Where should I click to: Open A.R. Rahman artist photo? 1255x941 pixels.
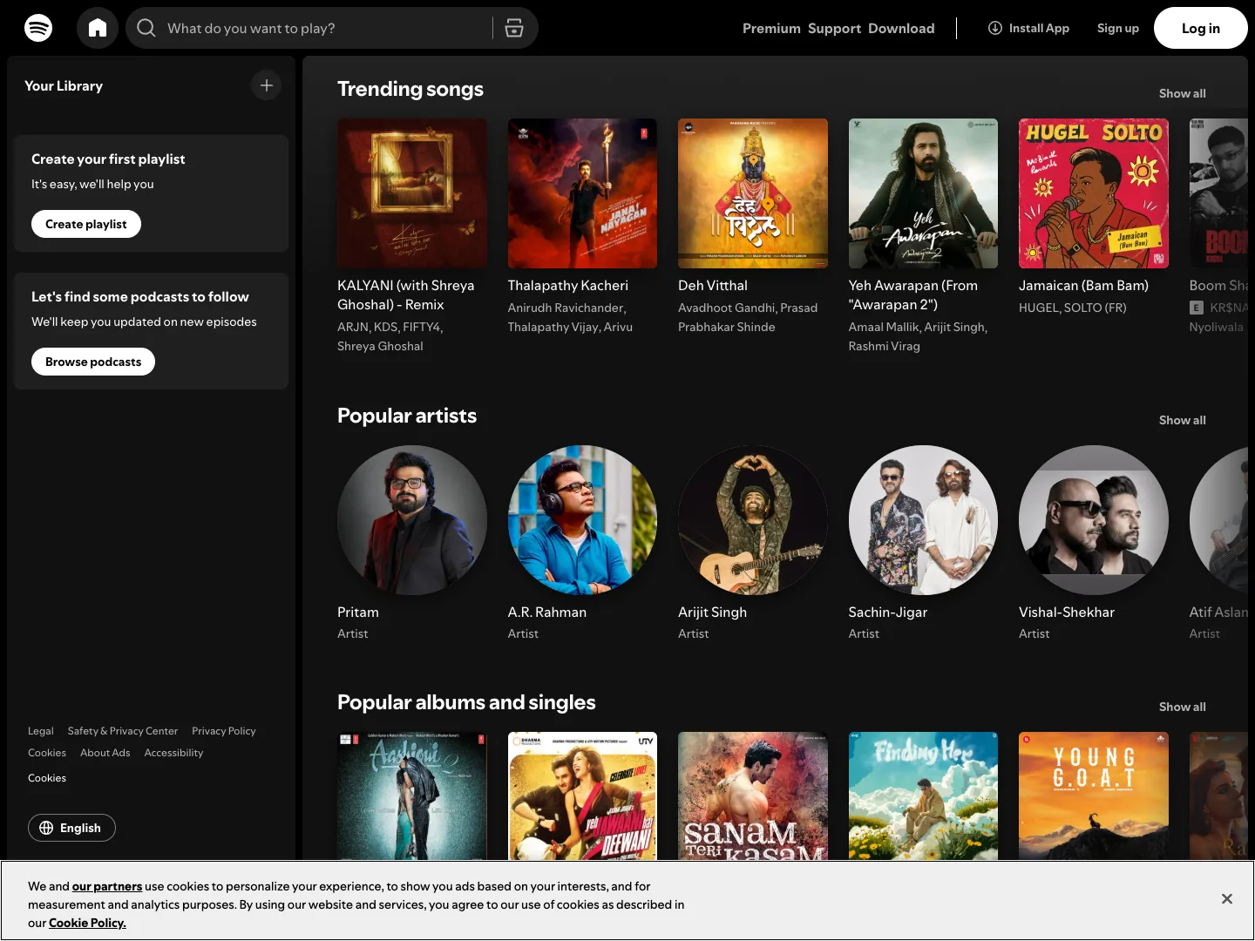click(x=582, y=520)
